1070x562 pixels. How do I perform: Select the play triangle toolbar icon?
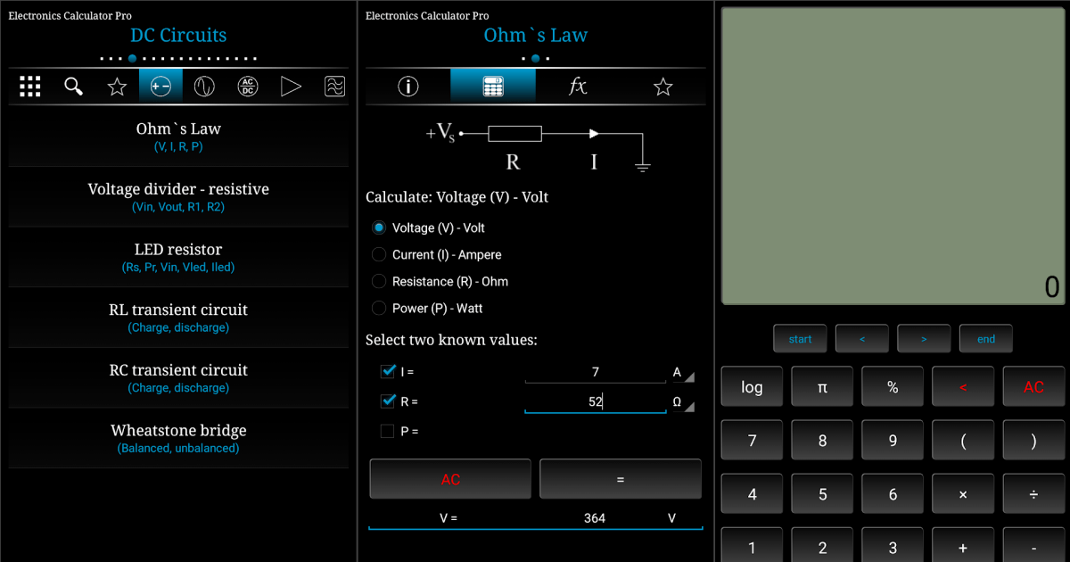pos(291,86)
